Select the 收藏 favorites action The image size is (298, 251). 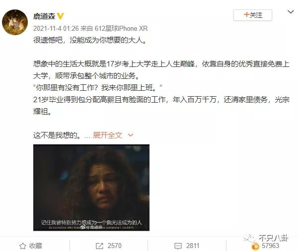tap(36, 246)
